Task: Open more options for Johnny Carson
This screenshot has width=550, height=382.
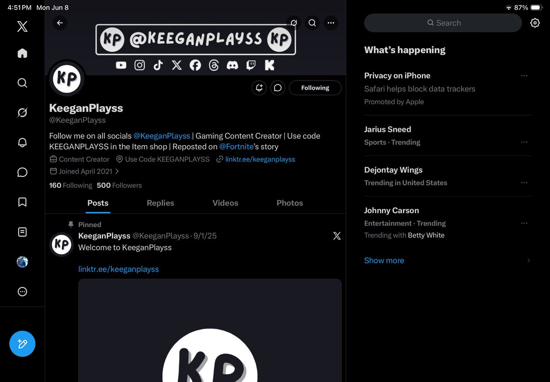Action: [524, 224]
